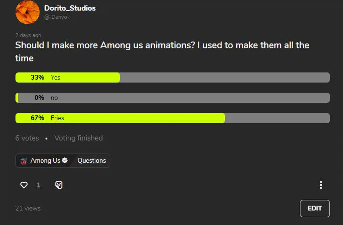
Task: Open the Questions channel tag
Action: coord(91,161)
